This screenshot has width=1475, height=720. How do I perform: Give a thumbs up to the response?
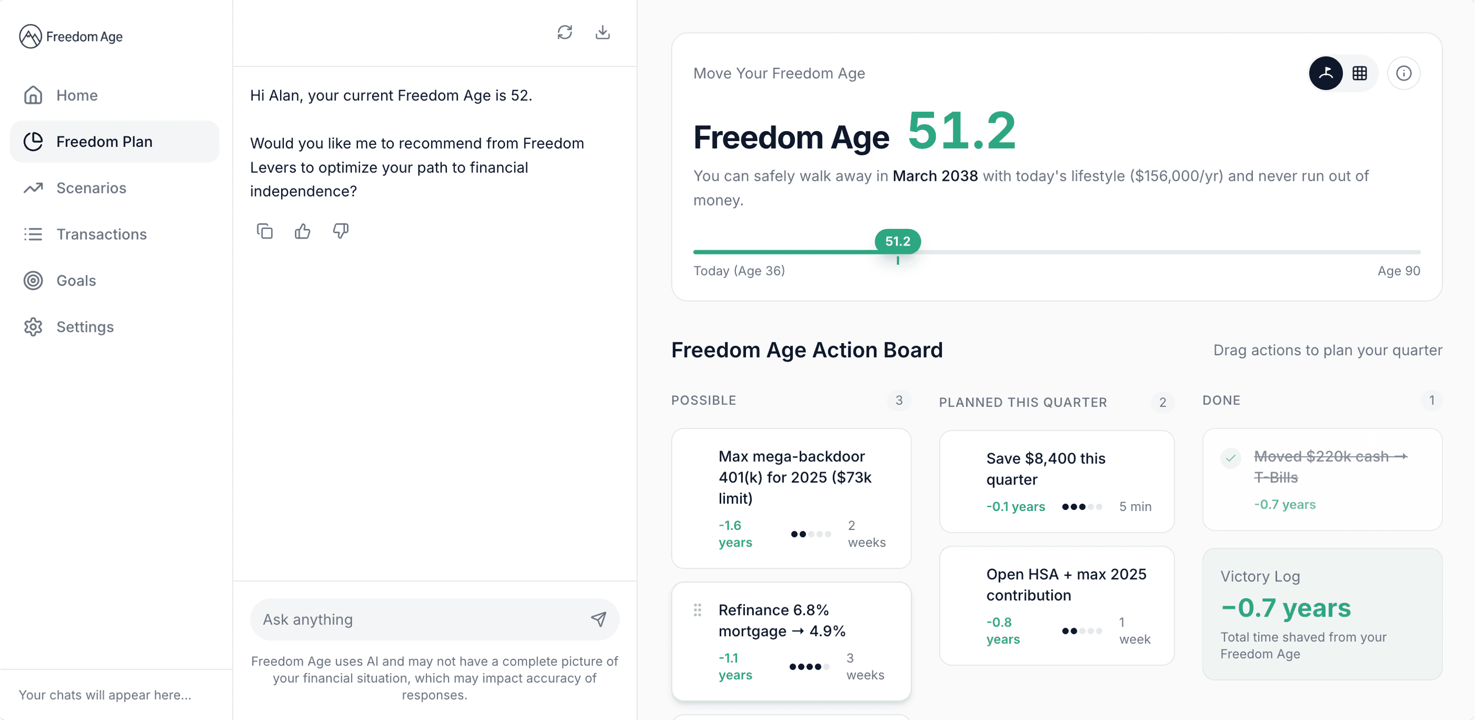click(302, 231)
